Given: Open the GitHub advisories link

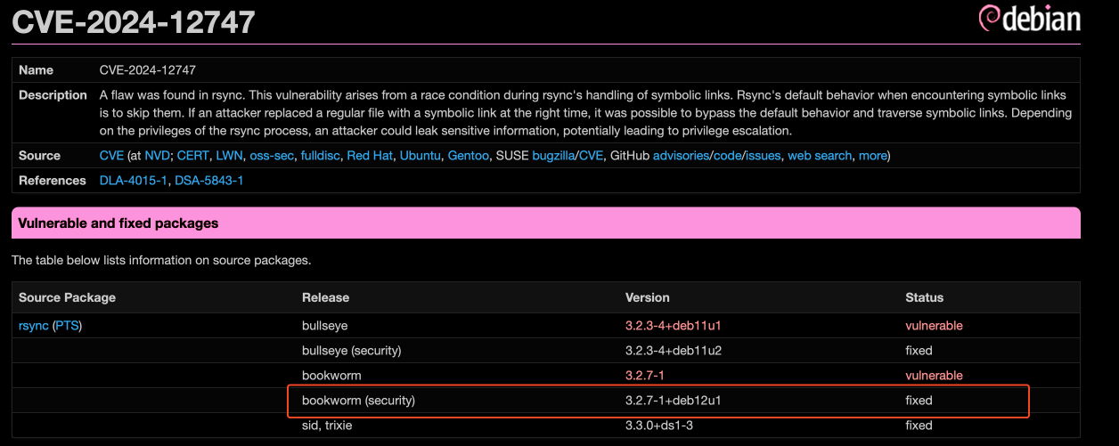Looking at the screenshot, I should (682, 156).
